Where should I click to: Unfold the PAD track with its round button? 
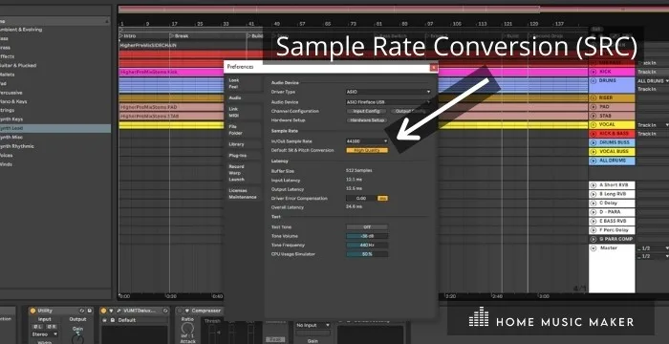[593, 107]
